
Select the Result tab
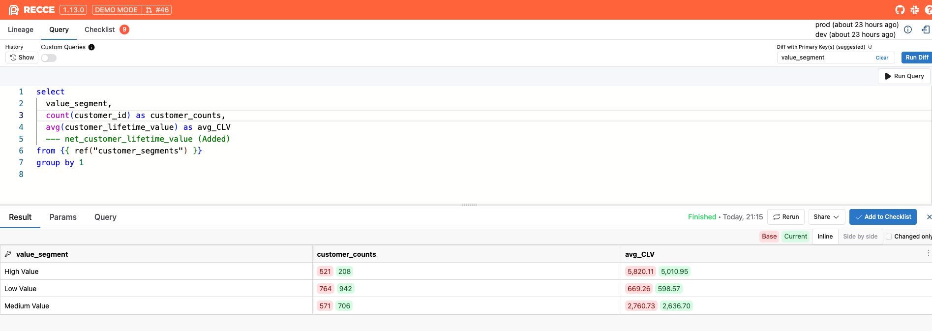[x=20, y=217]
